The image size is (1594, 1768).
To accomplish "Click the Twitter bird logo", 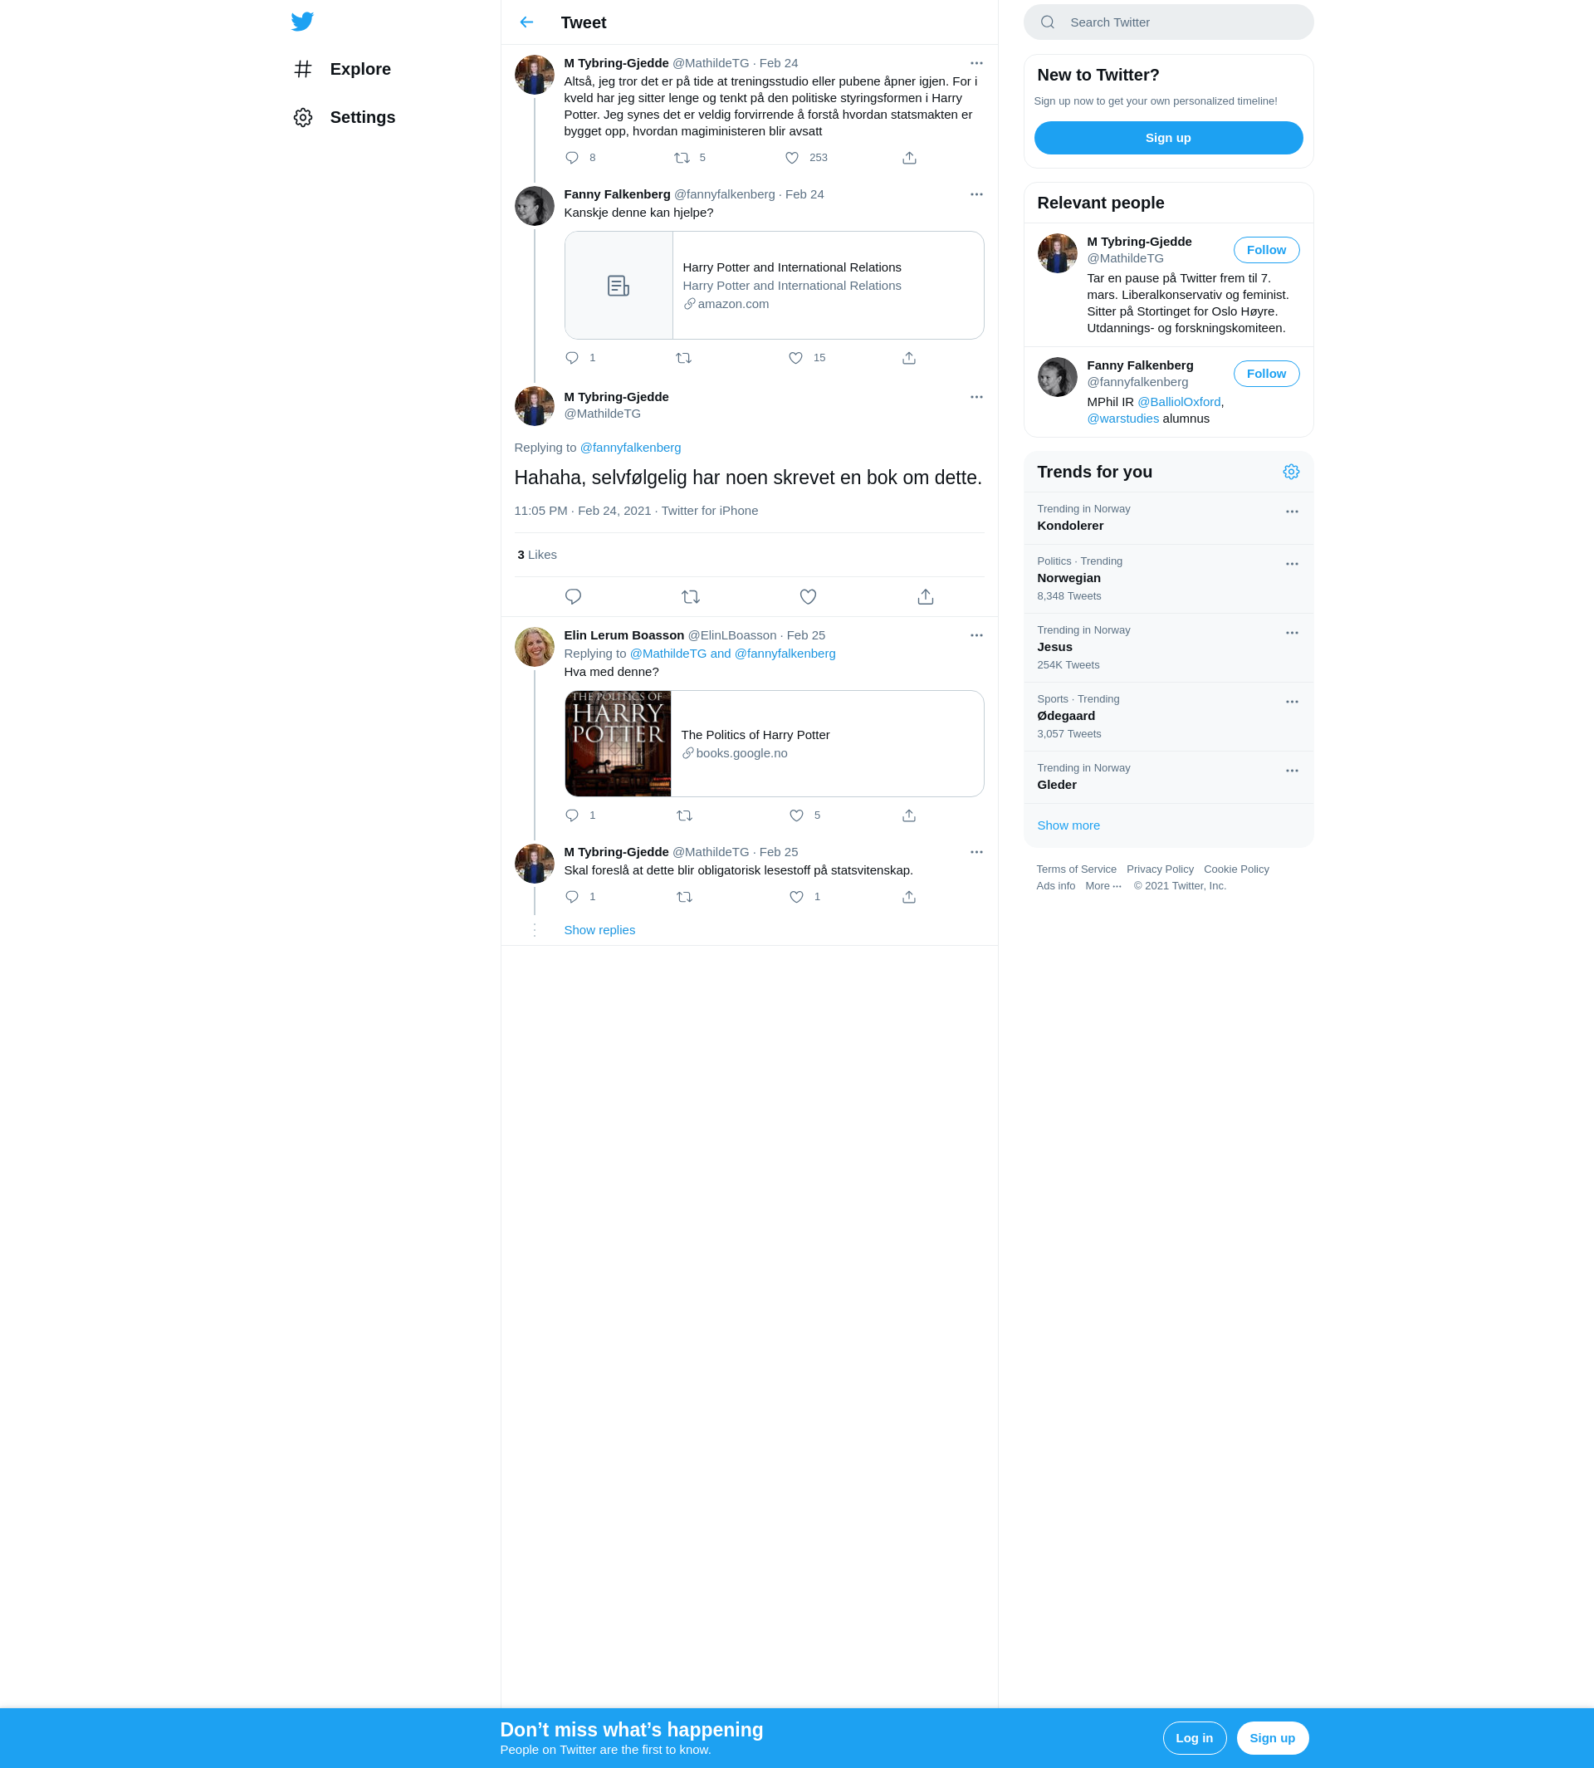I will [302, 21].
